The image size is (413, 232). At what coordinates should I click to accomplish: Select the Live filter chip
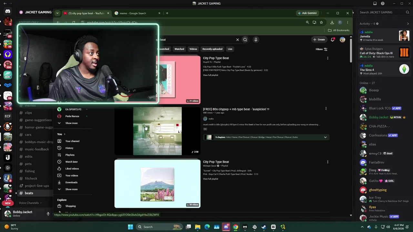point(230,49)
